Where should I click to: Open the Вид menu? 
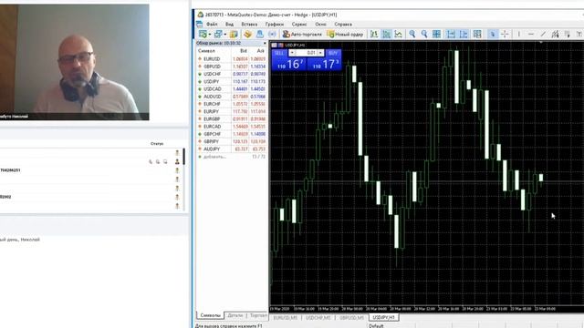coord(229,25)
